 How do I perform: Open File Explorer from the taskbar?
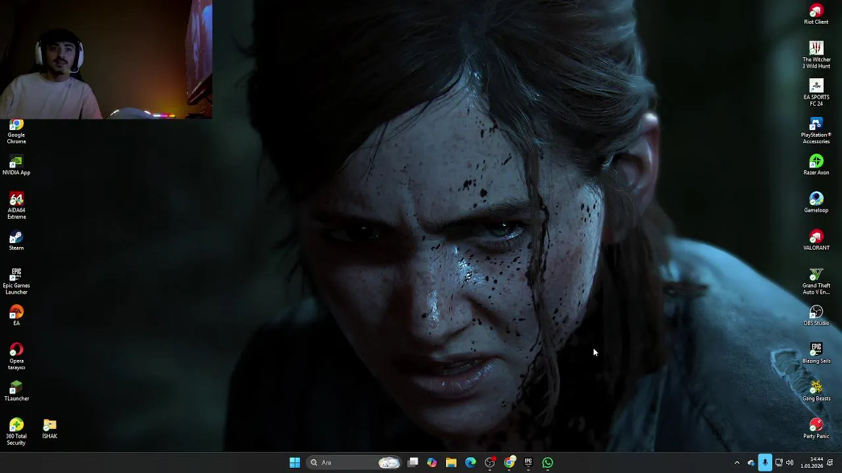pyautogui.click(x=451, y=462)
